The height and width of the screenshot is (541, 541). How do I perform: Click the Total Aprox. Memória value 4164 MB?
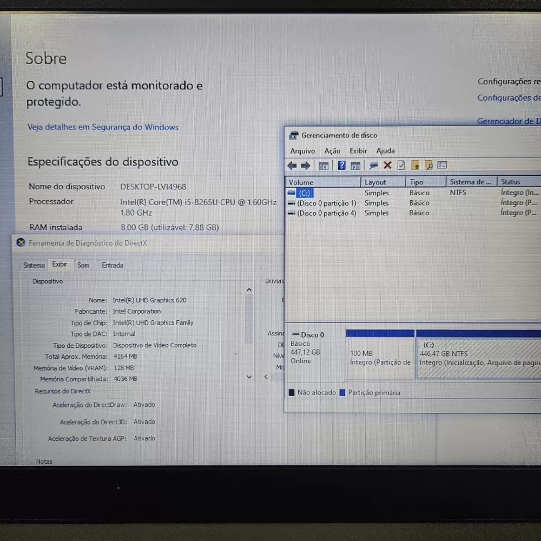pyautogui.click(x=126, y=356)
